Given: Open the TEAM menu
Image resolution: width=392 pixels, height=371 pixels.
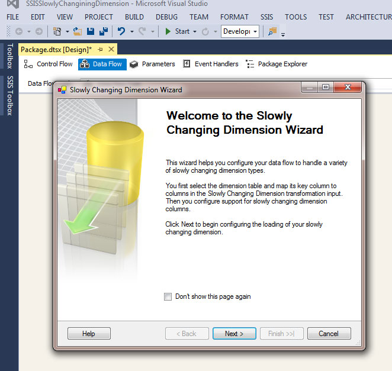Looking at the screenshot, I should (x=199, y=17).
